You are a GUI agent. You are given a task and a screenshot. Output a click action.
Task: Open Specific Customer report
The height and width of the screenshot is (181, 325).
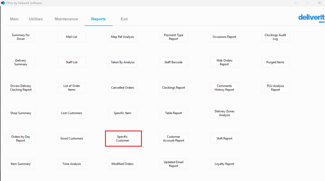[122, 139]
